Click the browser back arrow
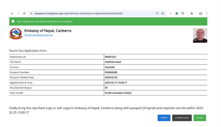The width and height of the screenshot is (221, 127). [x=12, y=13]
